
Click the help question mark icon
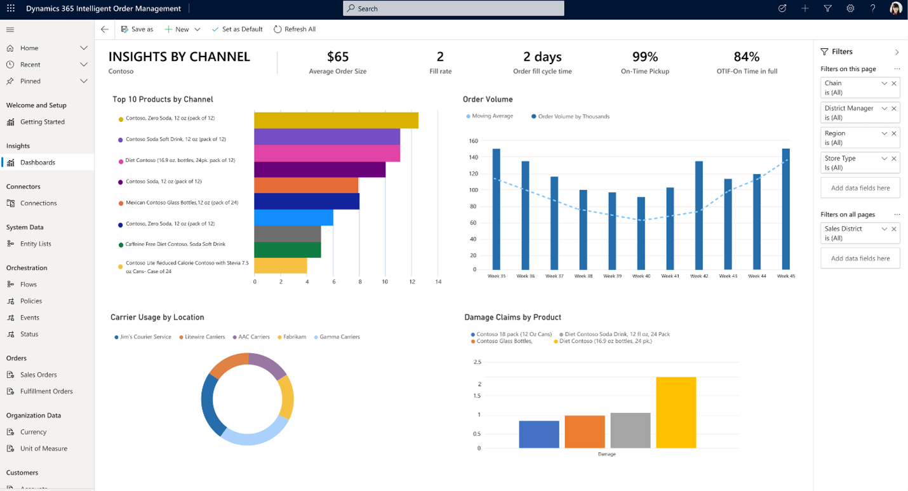click(872, 9)
